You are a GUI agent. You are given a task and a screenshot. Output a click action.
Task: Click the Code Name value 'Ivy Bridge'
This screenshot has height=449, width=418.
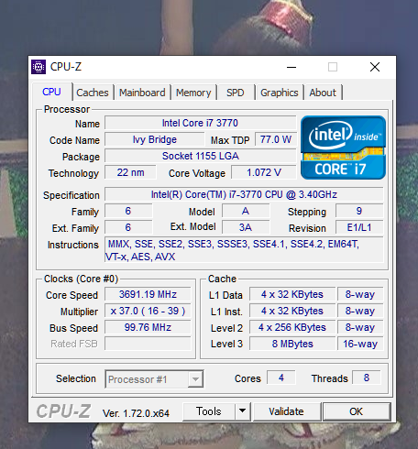pyautogui.click(x=155, y=139)
